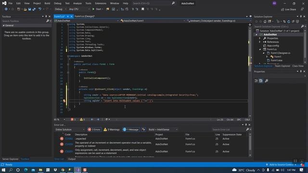Open the Windows Start menu
308x173 pixels.
click(3, 170)
